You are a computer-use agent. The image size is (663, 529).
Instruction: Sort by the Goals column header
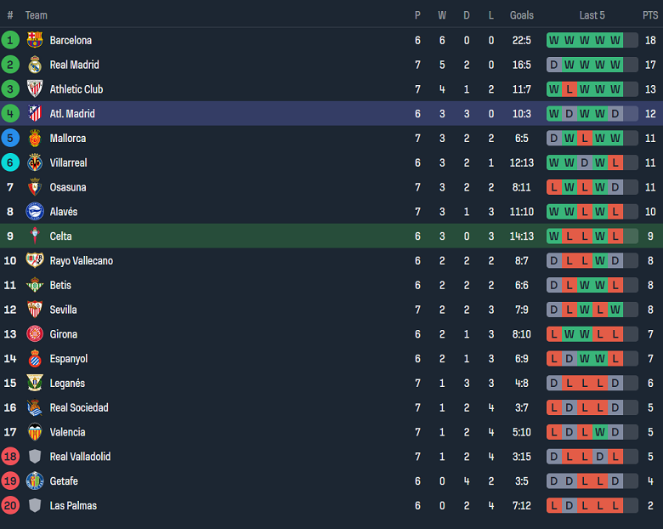click(x=522, y=15)
